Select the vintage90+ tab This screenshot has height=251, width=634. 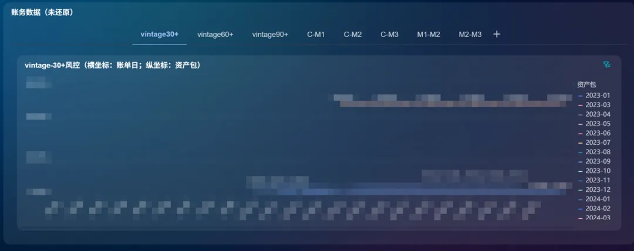(270, 35)
